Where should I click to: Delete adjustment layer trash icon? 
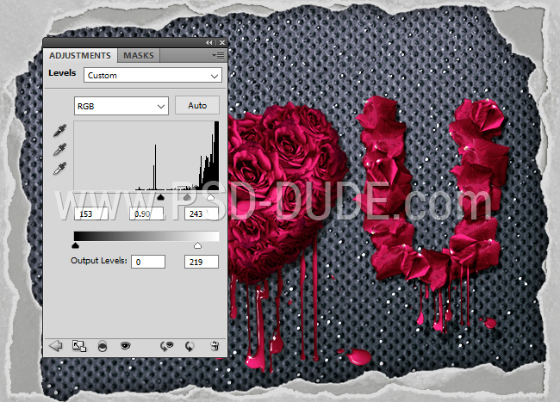[x=215, y=346]
